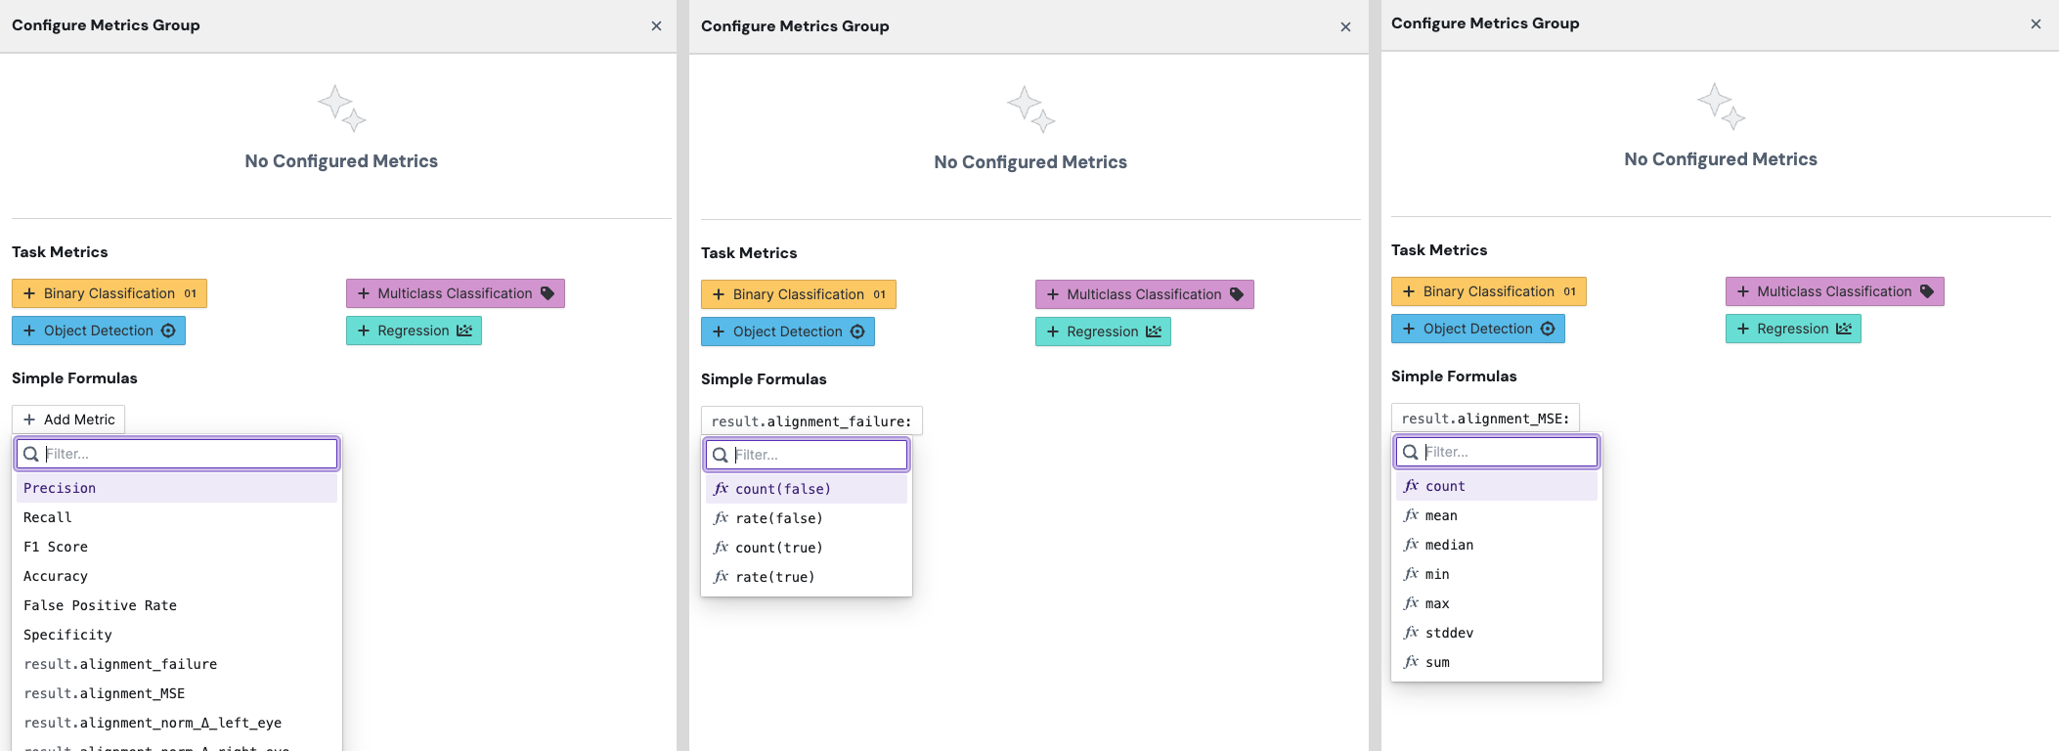Click the search icon in the filter above count(false)
The height and width of the screenshot is (751, 2059).
[x=721, y=455]
